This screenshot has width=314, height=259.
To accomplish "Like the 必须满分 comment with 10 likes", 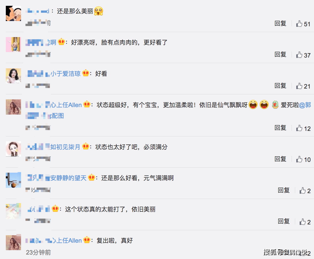I will click(x=299, y=159).
